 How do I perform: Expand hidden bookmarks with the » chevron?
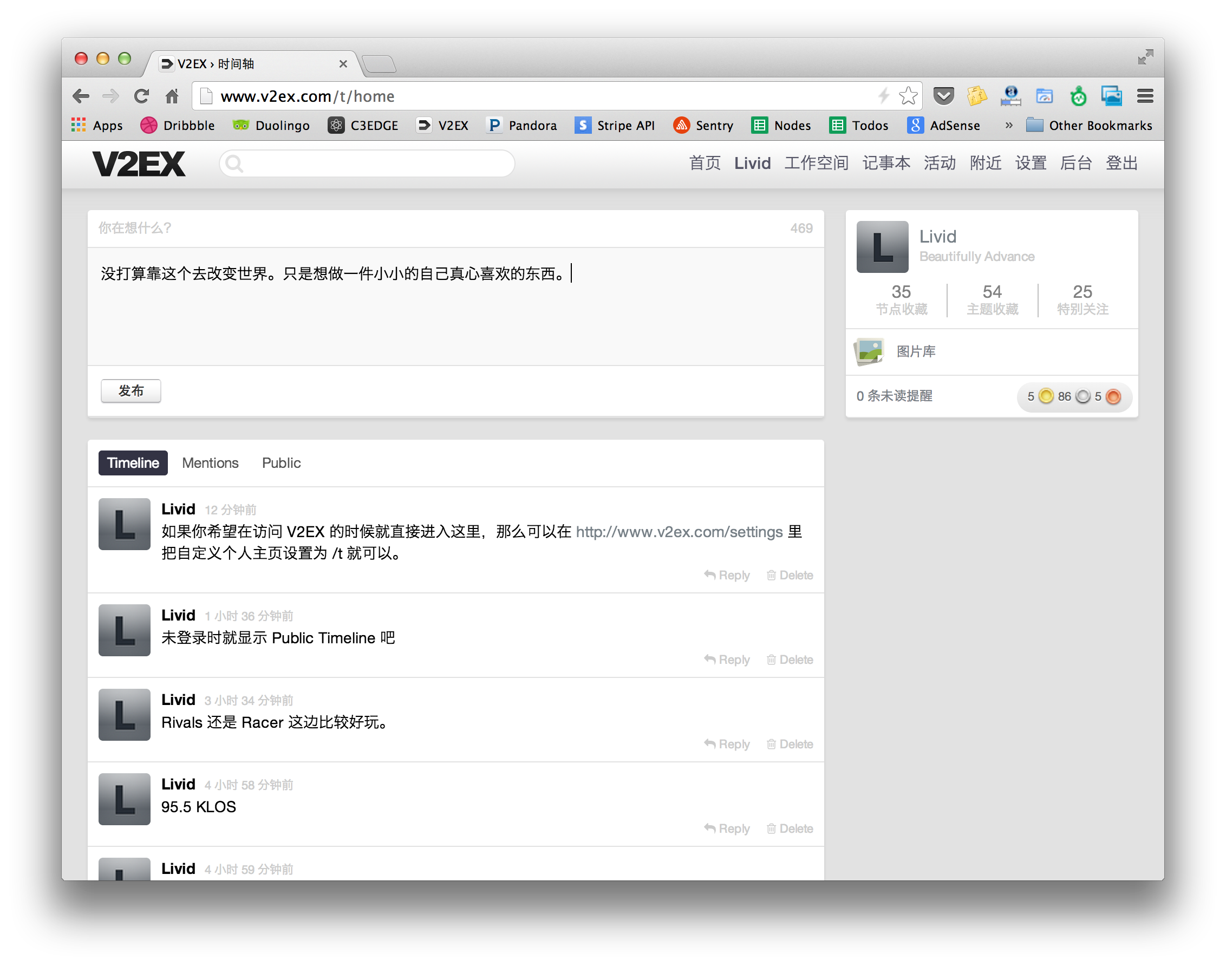[x=1009, y=126]
